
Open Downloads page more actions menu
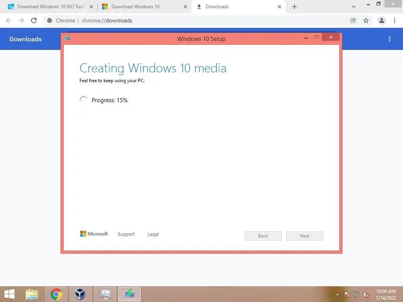[390, 39]
